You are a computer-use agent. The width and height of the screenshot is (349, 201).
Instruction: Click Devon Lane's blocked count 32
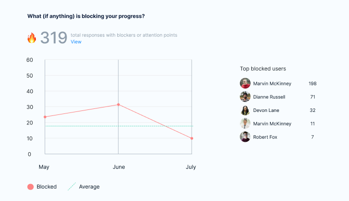pyautogui.click(x=312, y=110)
